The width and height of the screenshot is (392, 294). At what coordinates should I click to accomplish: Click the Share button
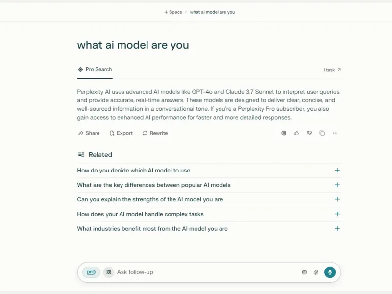tap(89, 133)
